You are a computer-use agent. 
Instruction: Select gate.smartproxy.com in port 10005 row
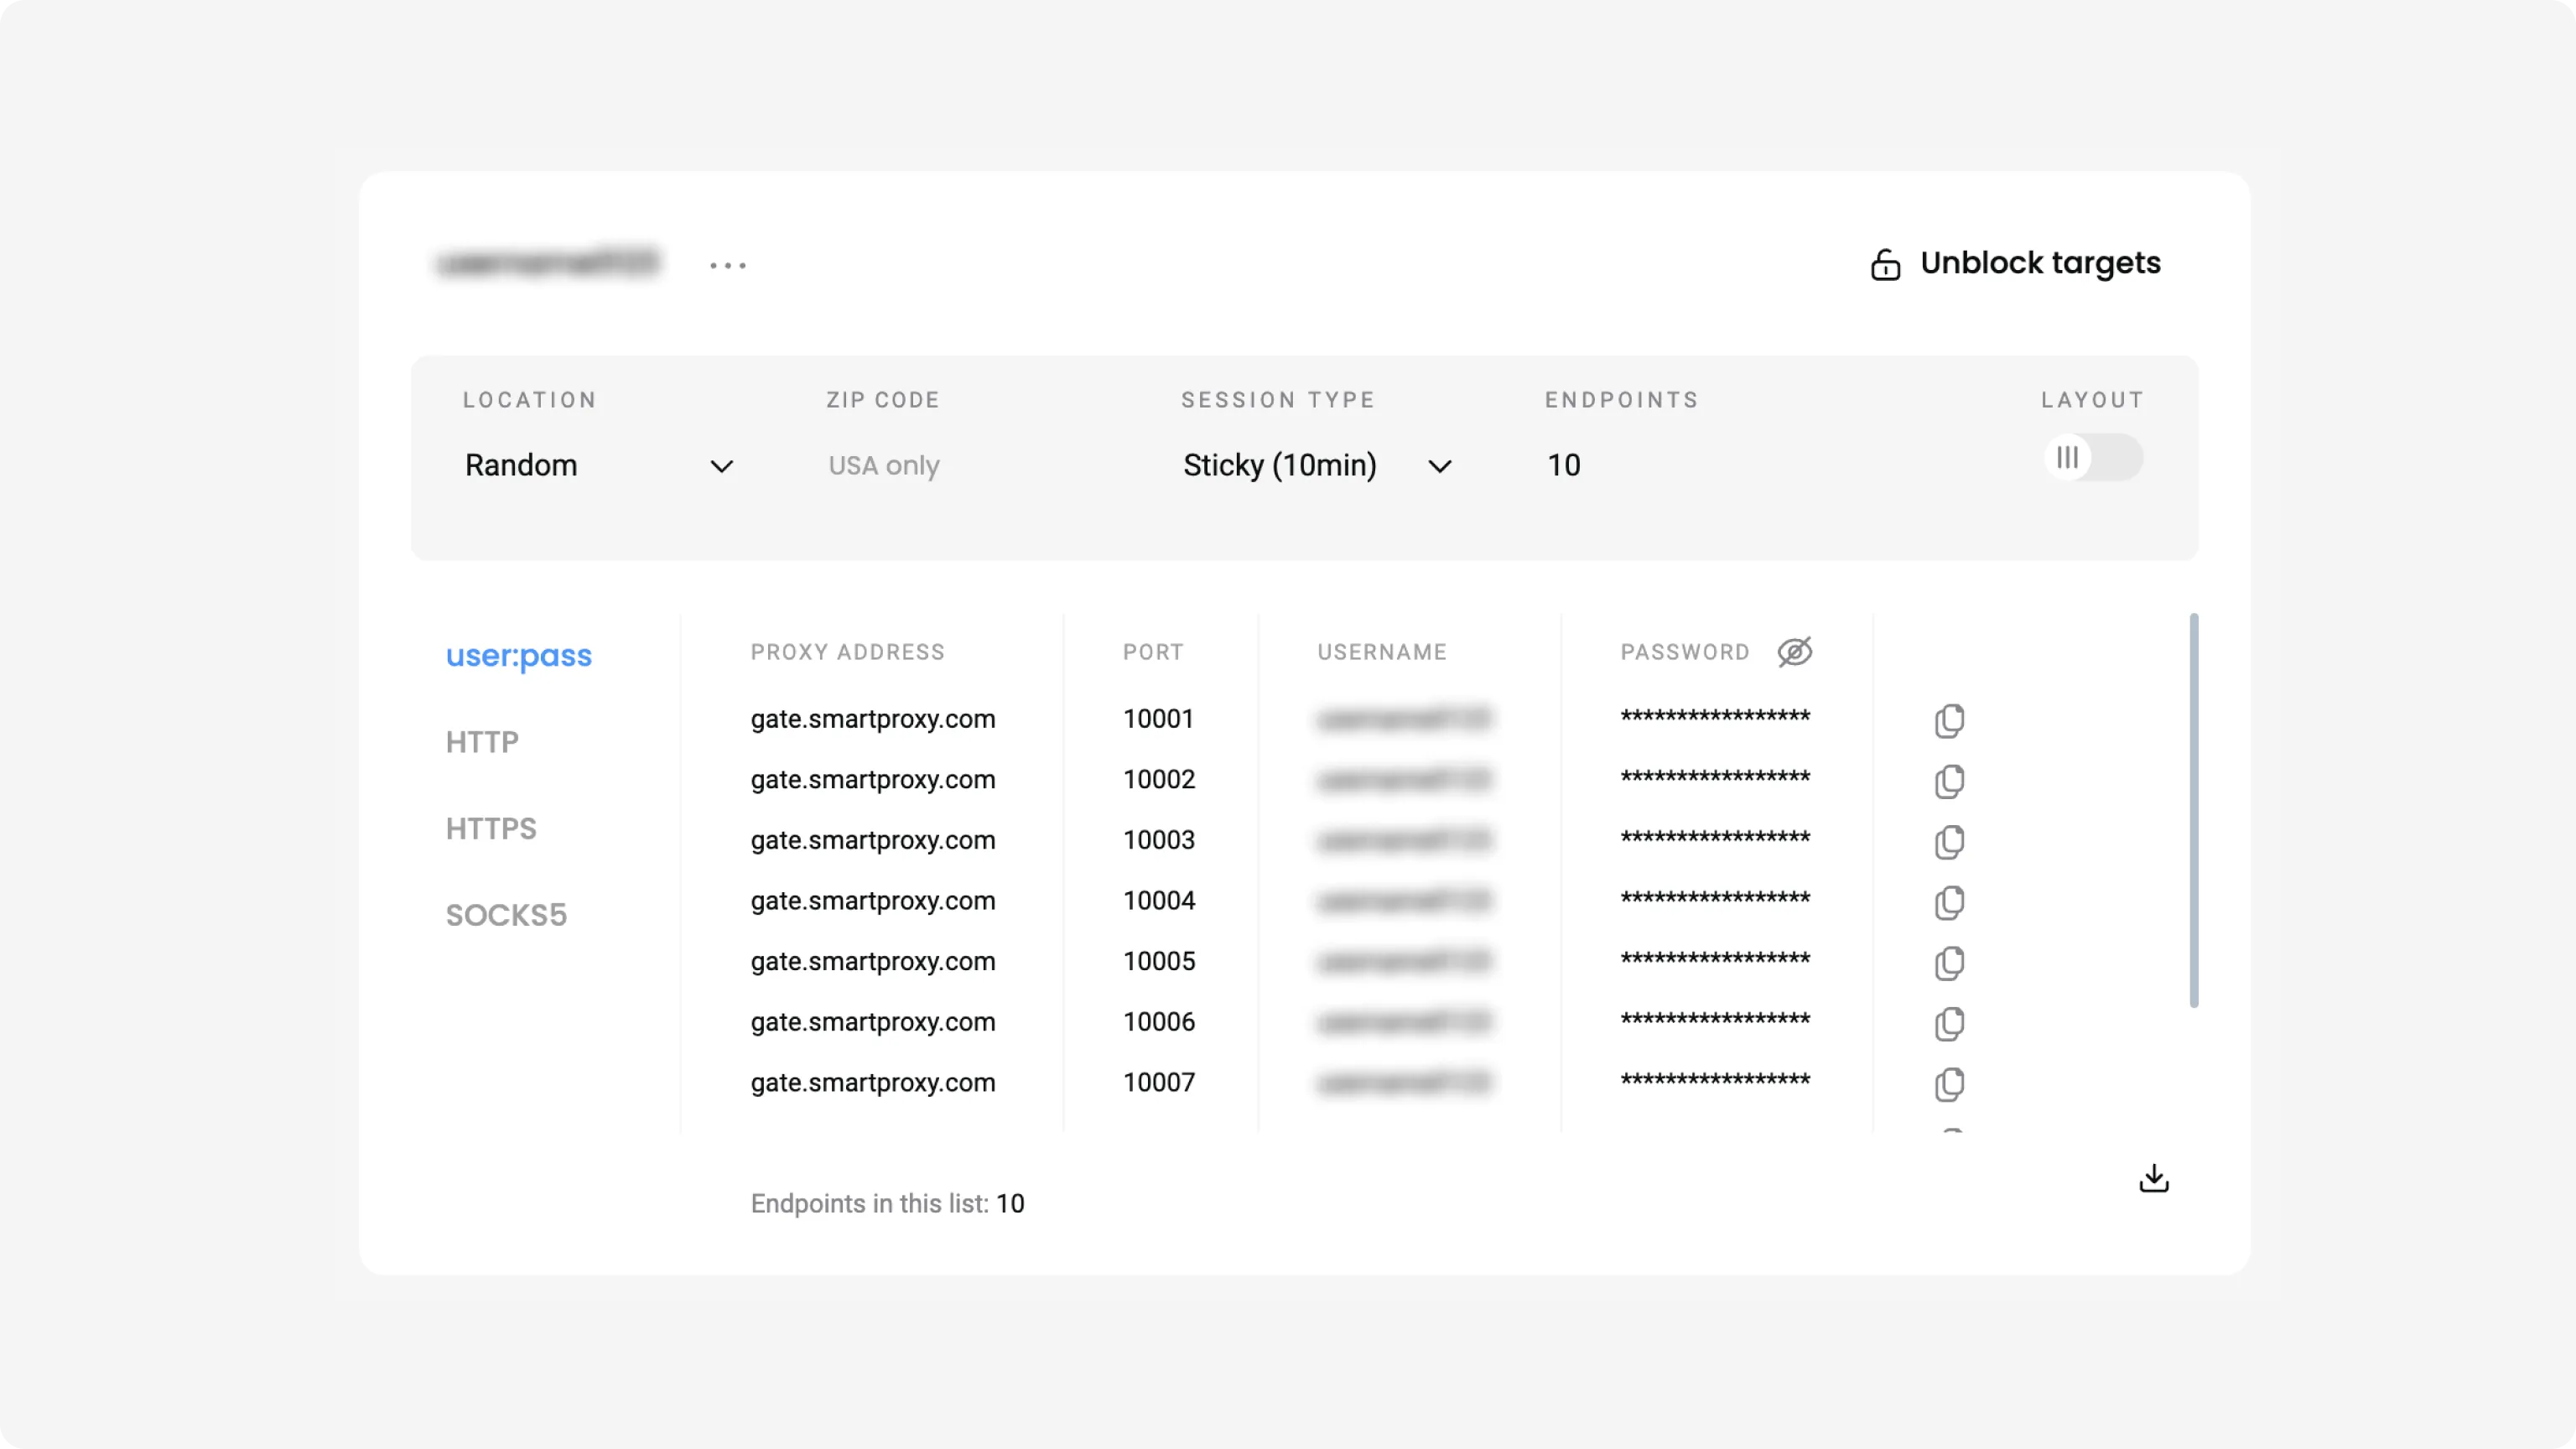(x=873, y=961)
